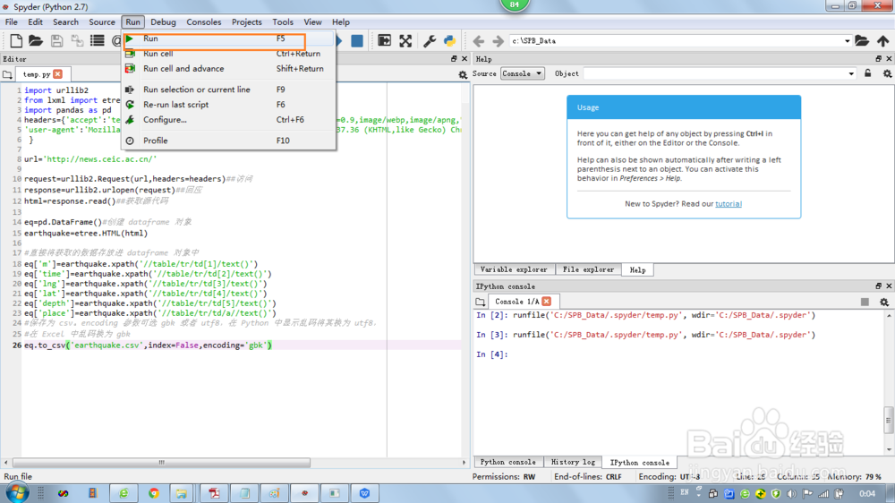Undock the Help pane
This screenshot has height=503, width=895.
click(x=879, y=59)
